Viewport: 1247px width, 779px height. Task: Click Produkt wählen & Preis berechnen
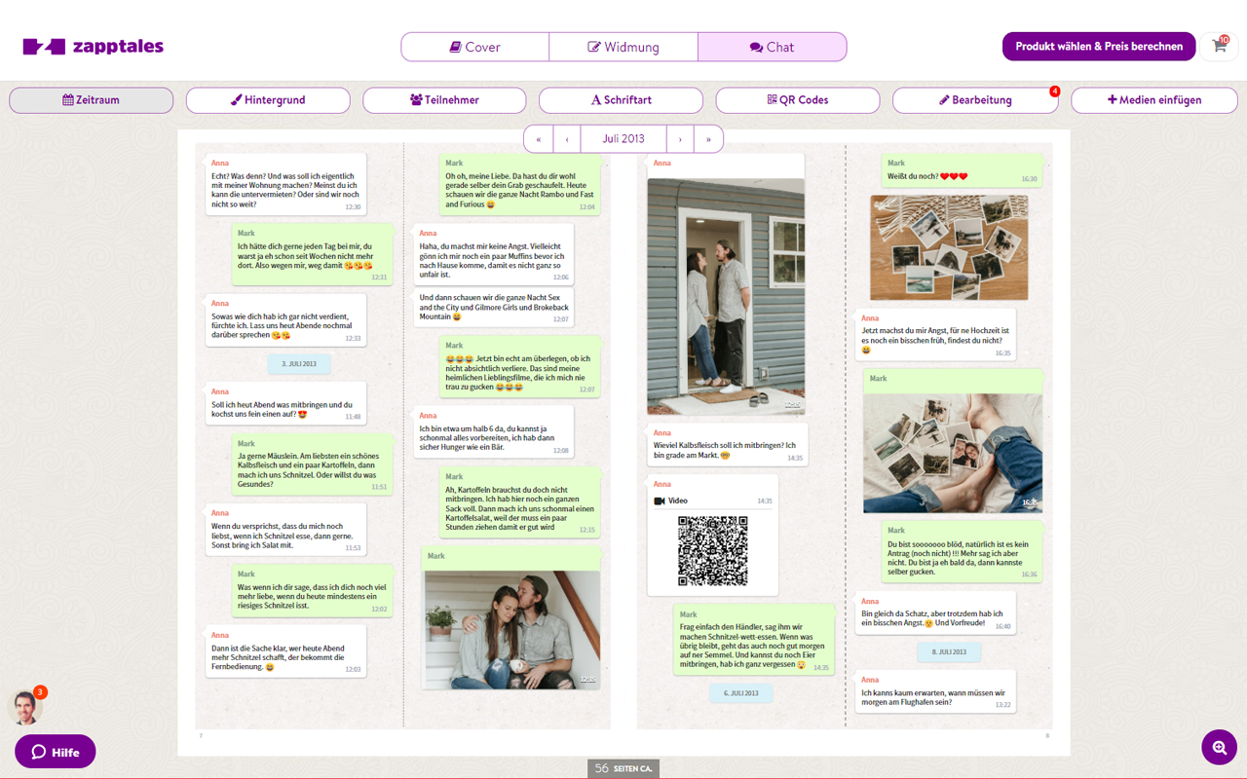[x=1099, y=46]
